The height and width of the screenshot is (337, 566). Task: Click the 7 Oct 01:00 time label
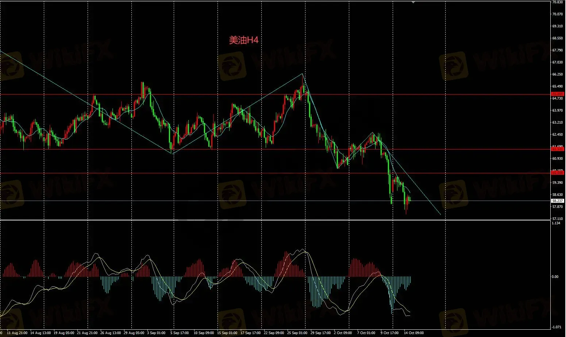(366, 333)
